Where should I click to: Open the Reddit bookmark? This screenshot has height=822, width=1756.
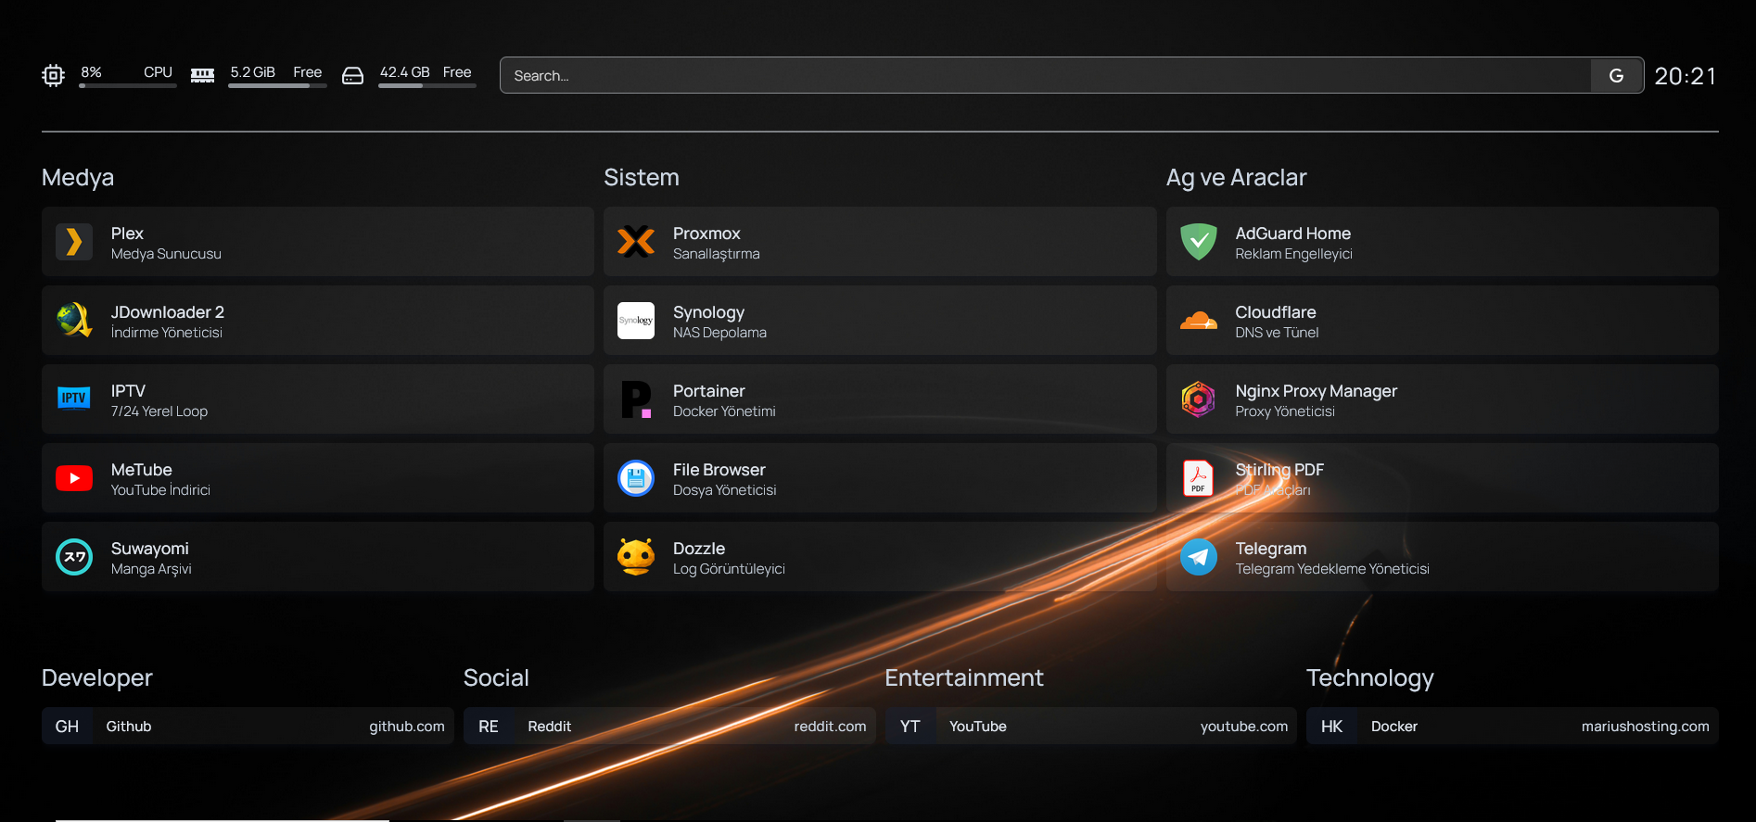point(669,727)
